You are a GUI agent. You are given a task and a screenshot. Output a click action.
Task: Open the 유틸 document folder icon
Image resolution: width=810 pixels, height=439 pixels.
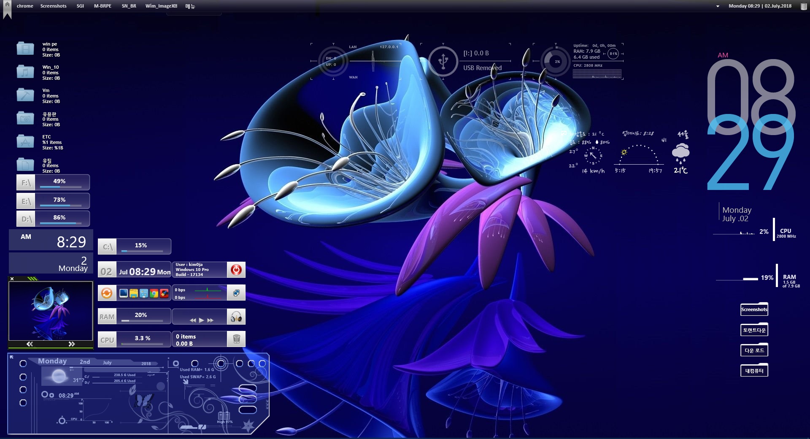click(25, 165)
